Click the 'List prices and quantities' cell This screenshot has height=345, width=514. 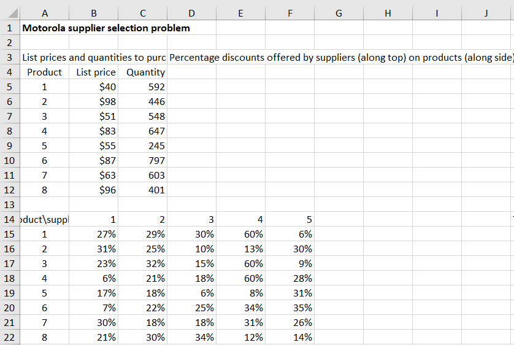(94, 57)
